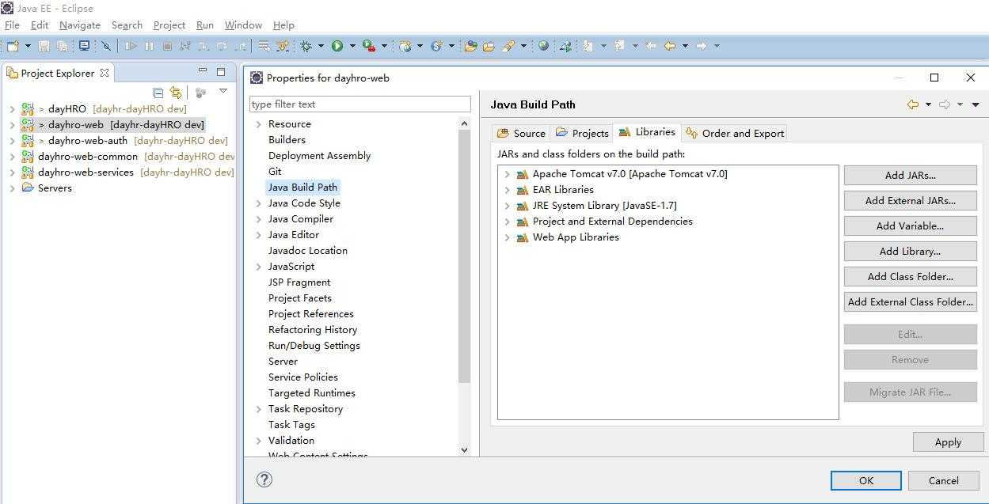Click the Save All icon in the toolbar
The image size is (989, 504).
click(62, 47)
